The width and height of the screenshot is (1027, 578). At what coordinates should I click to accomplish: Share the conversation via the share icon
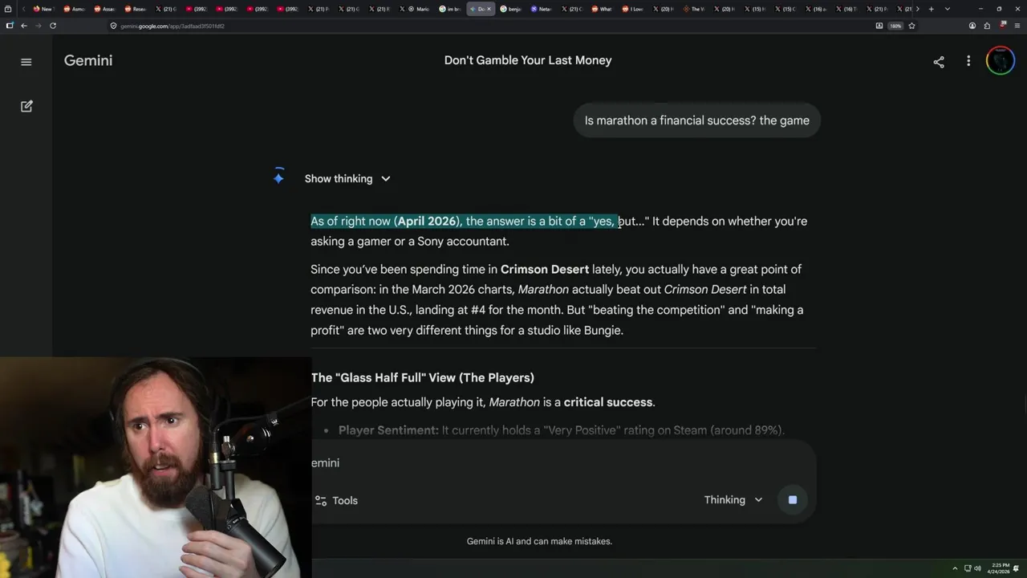pos(939,62)
